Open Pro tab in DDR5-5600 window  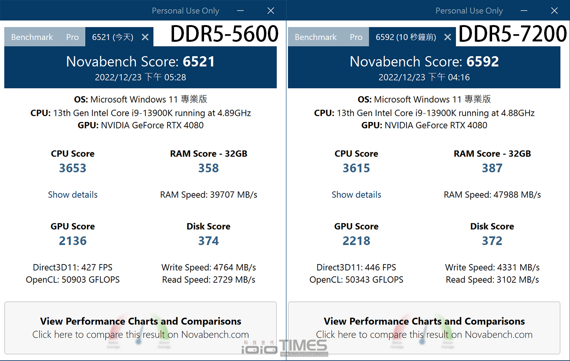pyautogui.click(x=72, y=37)
